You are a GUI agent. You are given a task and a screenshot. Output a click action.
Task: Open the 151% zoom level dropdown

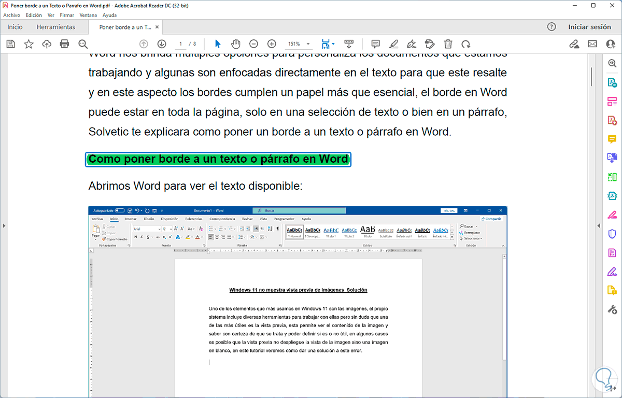click(x=308, y=44)
